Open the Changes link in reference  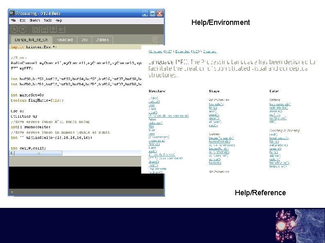[210, 51]
